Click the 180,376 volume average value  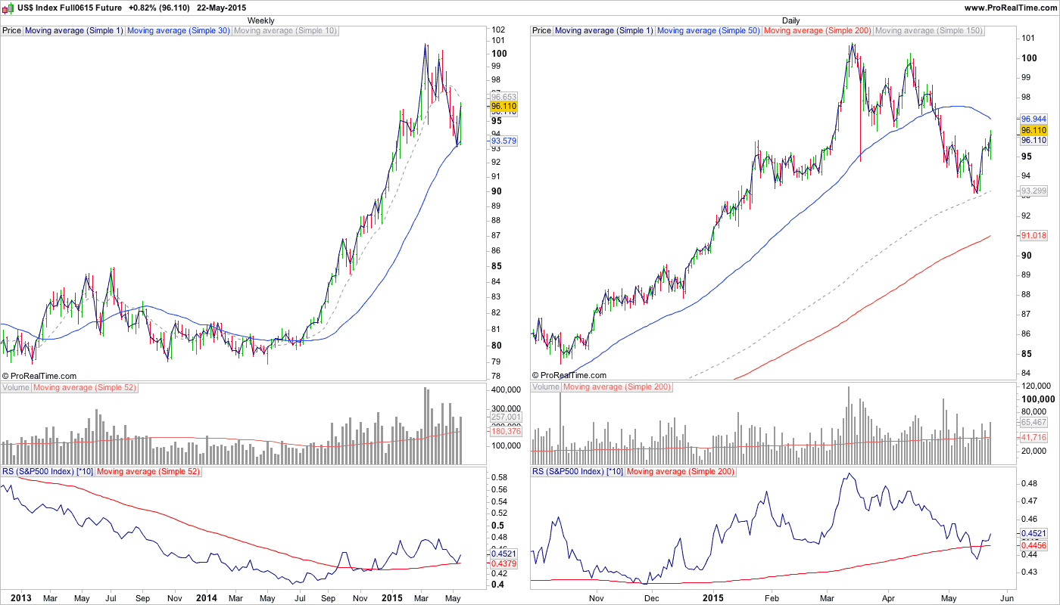point(506,431)
